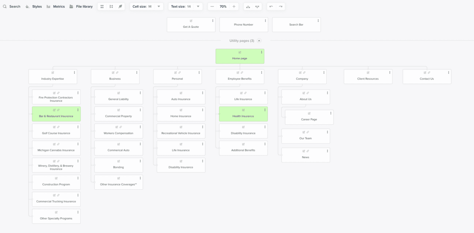
Task: Open the Metrics panel
Action: click(56, 6)
